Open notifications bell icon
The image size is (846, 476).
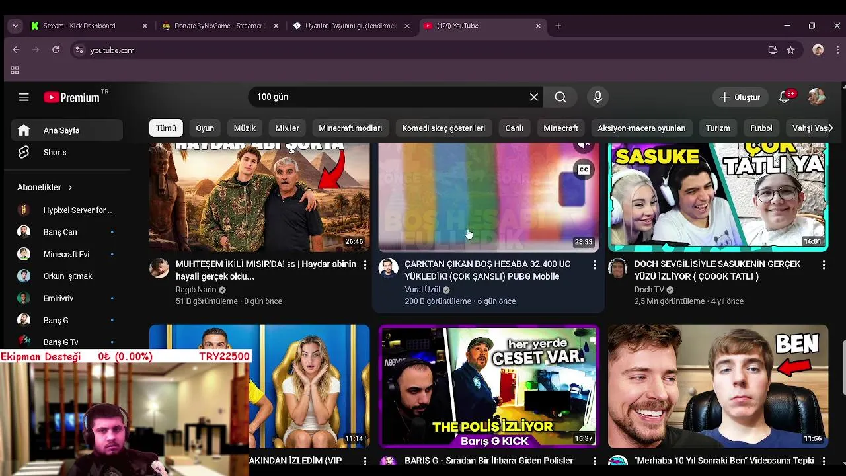pyautogui.click(x=785, y=97)
